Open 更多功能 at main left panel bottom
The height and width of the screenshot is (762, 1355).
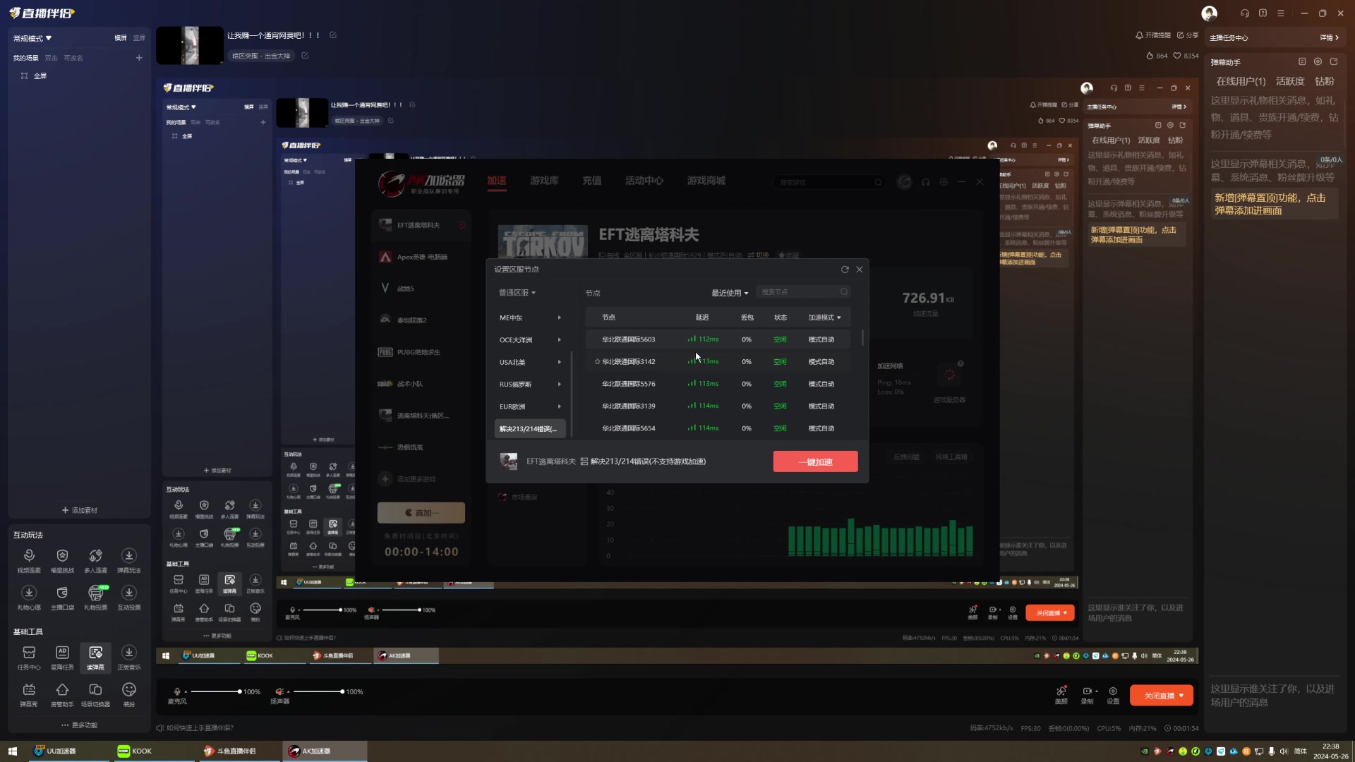coord(79,725)
